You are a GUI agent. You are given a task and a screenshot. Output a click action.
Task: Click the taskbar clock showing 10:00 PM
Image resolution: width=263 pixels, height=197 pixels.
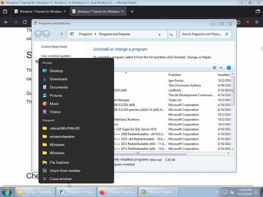(x=245, y=192)
